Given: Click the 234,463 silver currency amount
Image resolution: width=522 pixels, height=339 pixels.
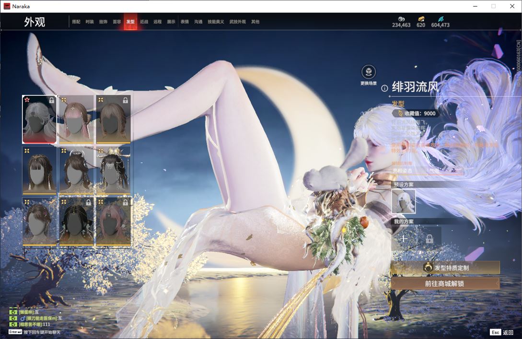Looking at the screenshot, I should (401, 25).
